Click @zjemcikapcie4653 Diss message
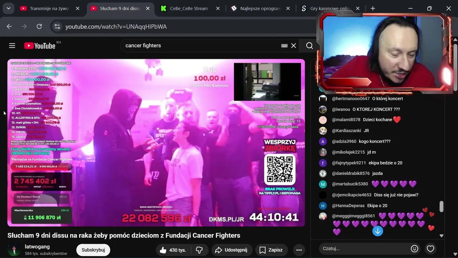 click(x=396, y=195)
